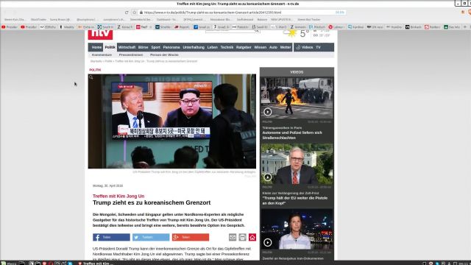Open the taskbar Menu button
The height and width of the screenshot is (265, 471).
coord(9,264)
